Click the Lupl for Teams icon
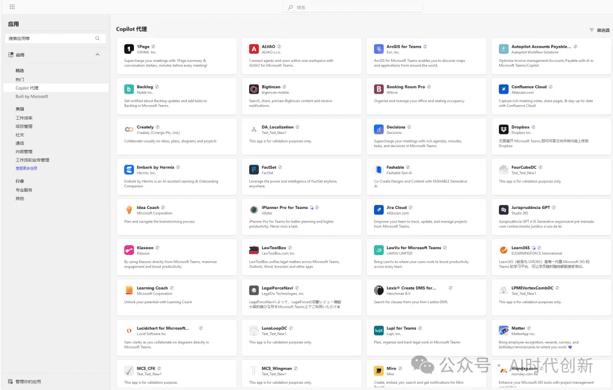The image size is (613, 390). point(379,330)
